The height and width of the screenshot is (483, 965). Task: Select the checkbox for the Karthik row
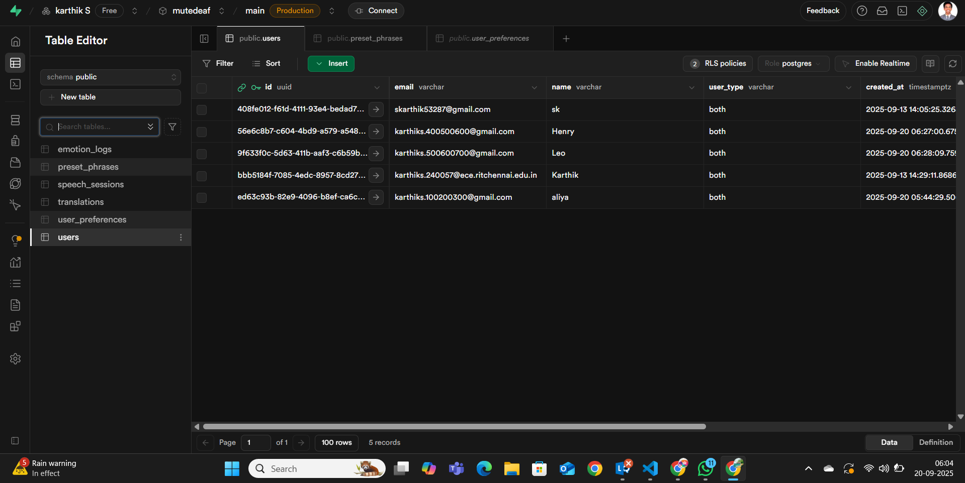(x=202, y=176)
